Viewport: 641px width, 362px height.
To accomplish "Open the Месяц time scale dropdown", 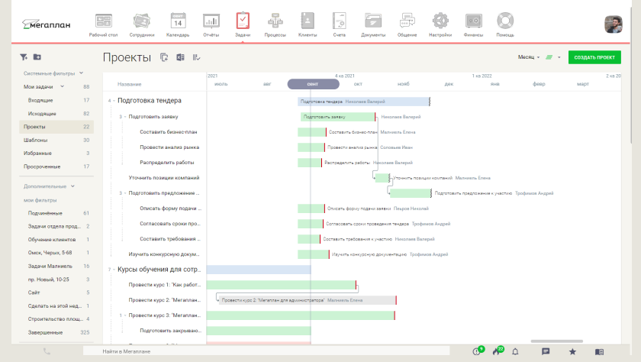I will click(529, 57).
